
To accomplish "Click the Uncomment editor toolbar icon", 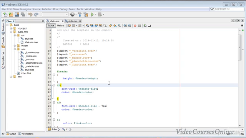I will [150, 26].
